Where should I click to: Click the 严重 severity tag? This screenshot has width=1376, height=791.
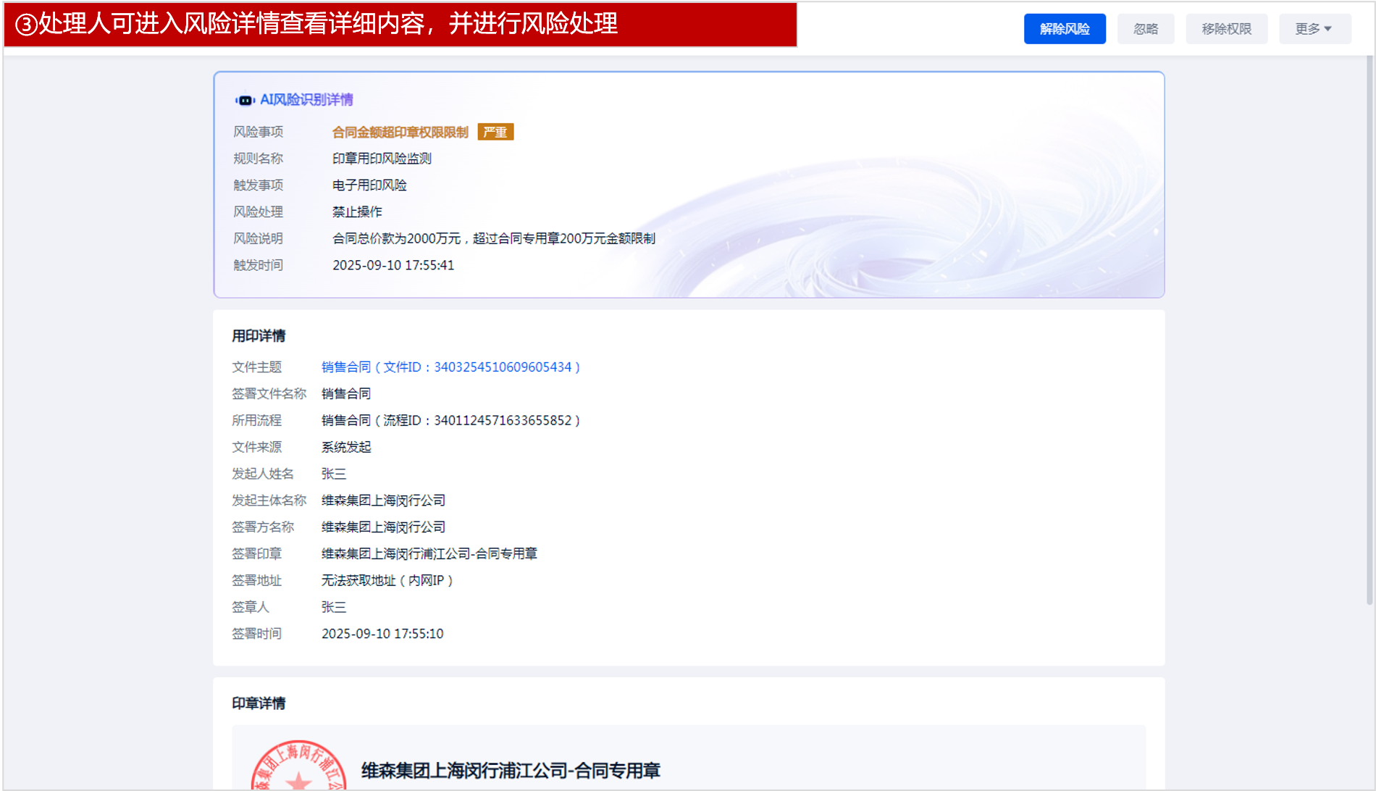(495, 133)
